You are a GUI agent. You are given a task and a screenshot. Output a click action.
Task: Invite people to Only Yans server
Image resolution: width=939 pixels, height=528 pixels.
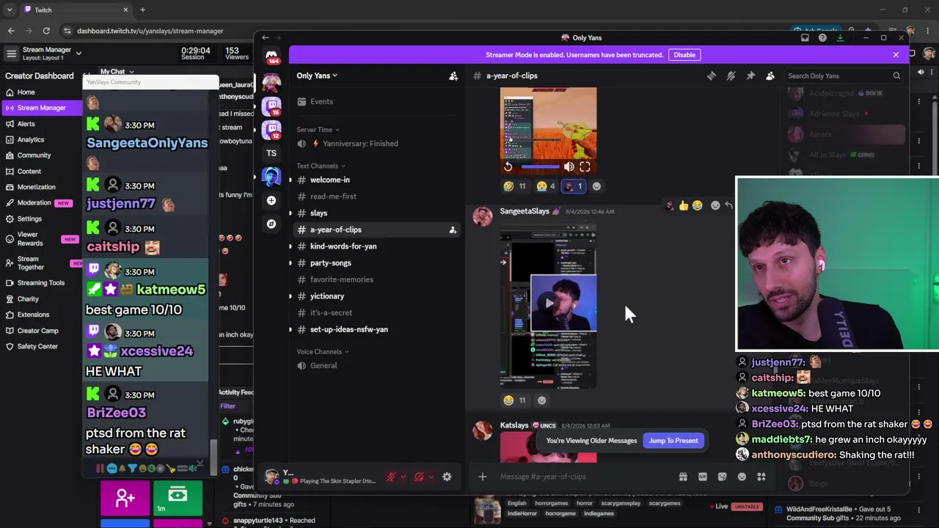(453, 76)
